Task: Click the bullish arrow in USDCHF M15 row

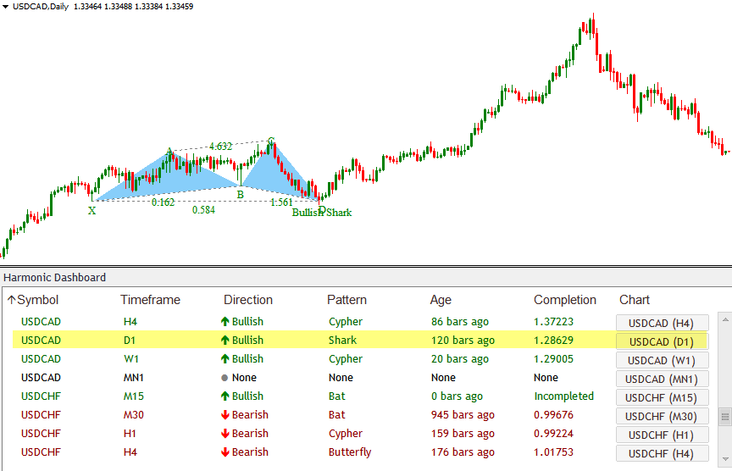Action: click(225, 396)
